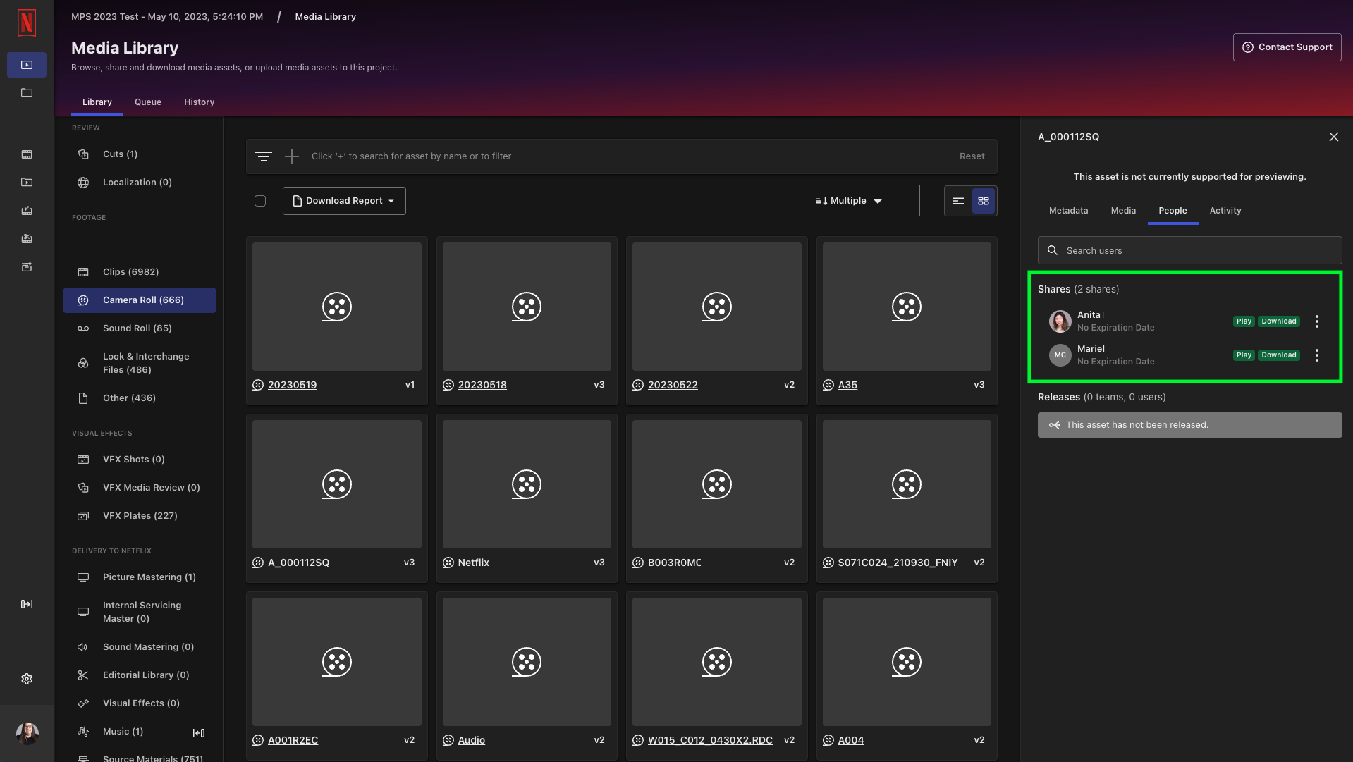
Task: Click the Media Library breadcrumb
Action: [325, 16]
